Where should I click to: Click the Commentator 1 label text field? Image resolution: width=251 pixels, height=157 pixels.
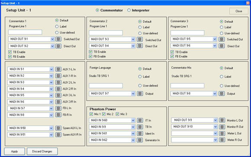(25, 32)
